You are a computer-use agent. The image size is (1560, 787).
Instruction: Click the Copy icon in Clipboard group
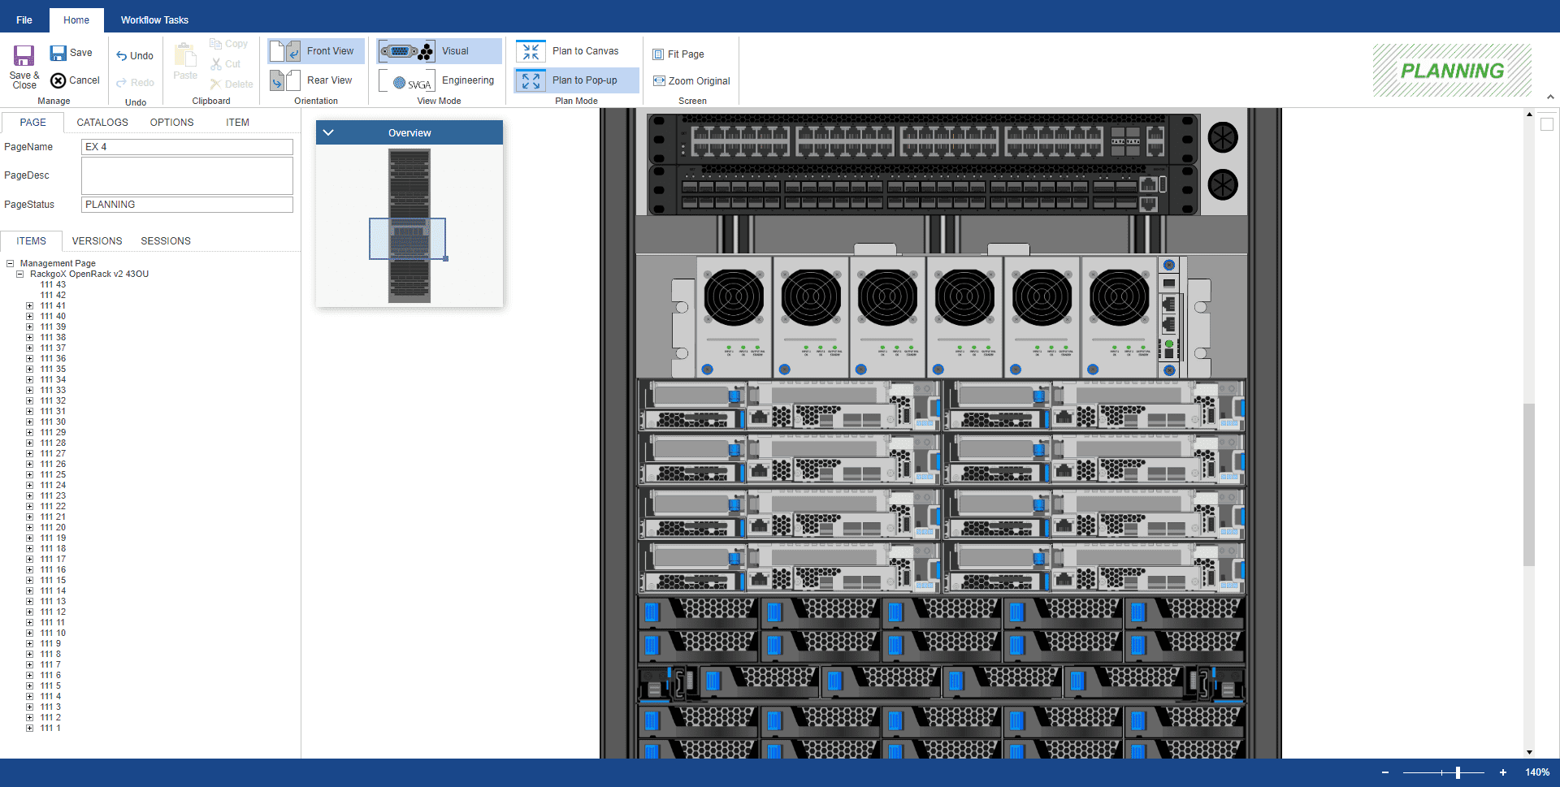coord(215,44)
